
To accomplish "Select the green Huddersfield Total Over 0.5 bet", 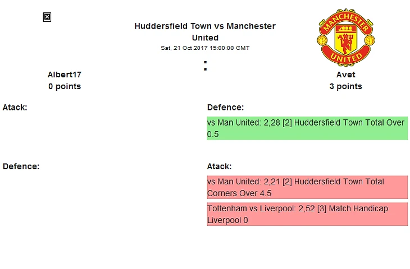I will 307,128.
